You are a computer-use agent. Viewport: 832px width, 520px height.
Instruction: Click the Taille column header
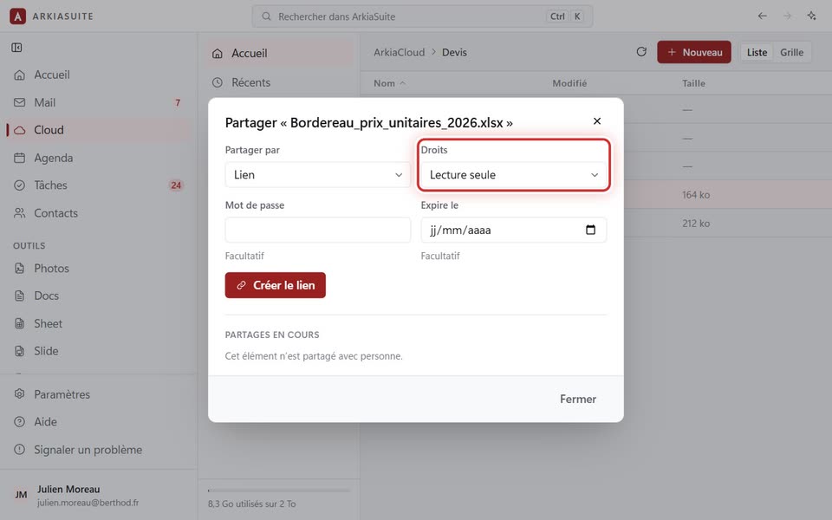pyautogui.click(x=693, y=83)
